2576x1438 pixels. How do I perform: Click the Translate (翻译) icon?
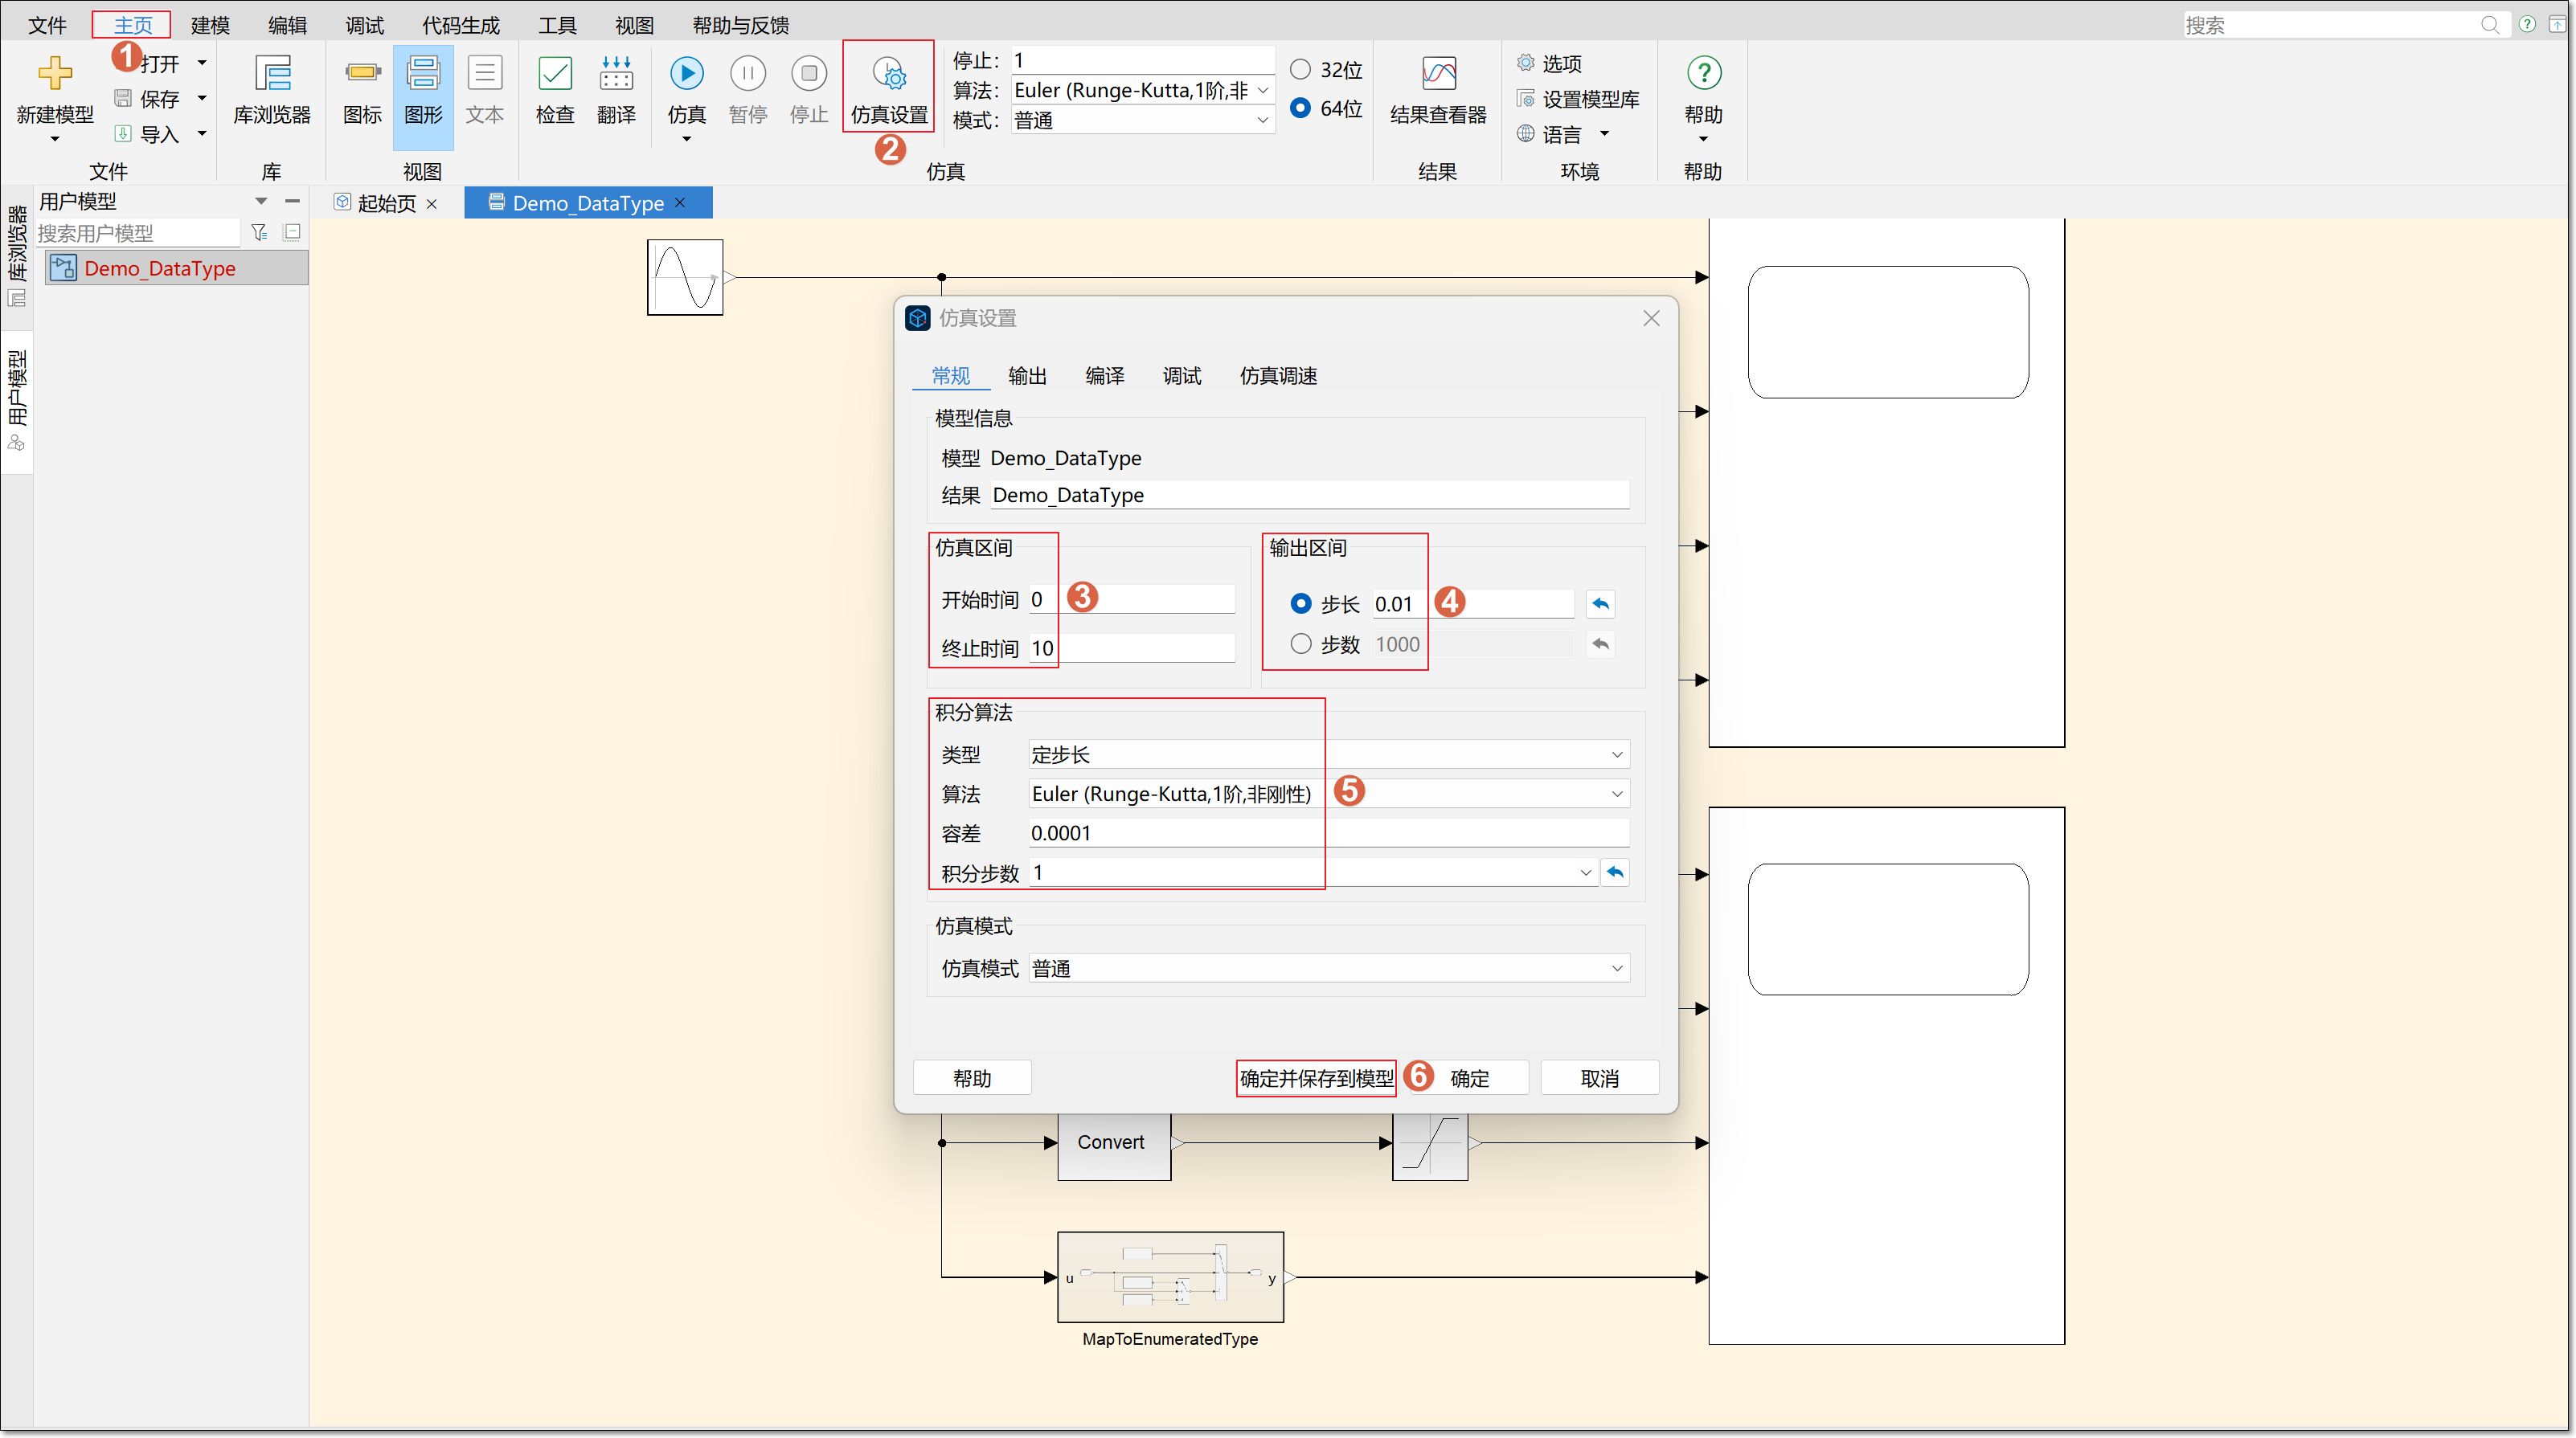(616, 74)
